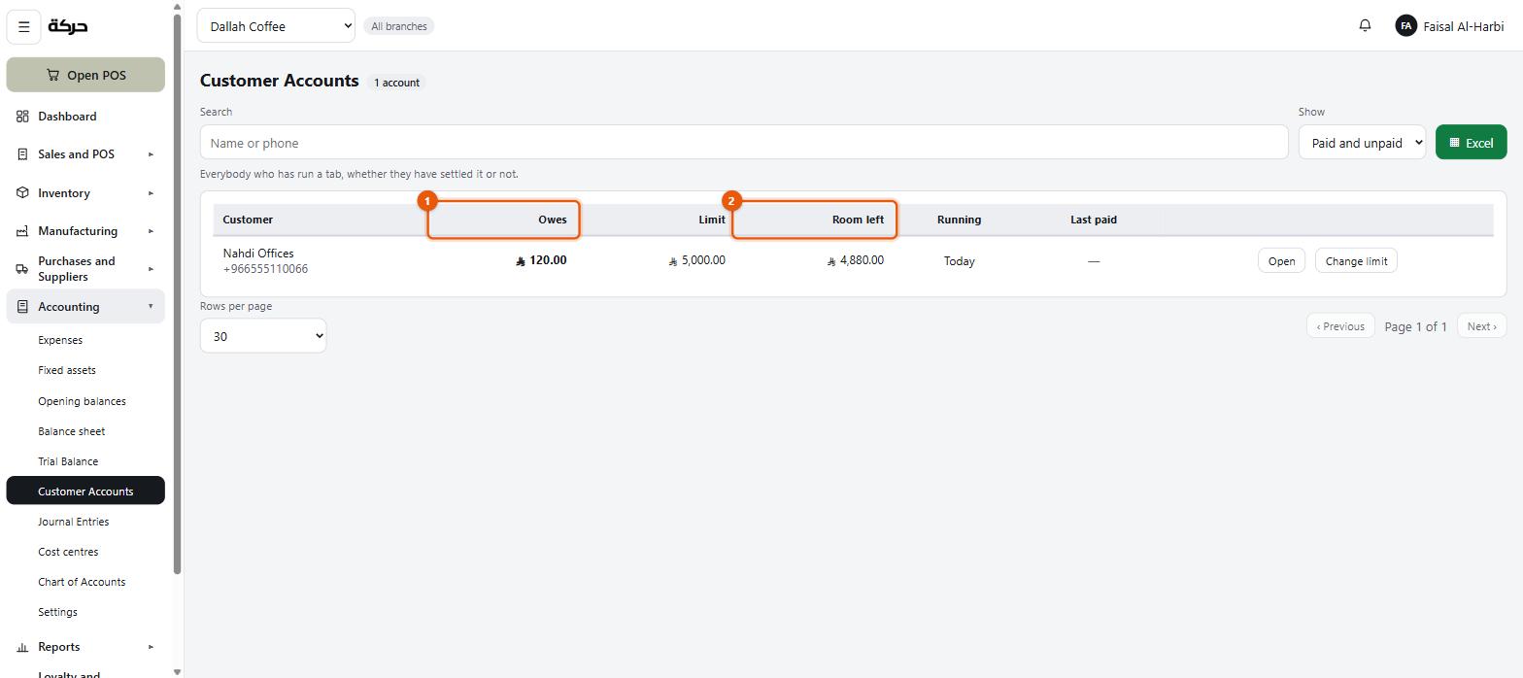The width and height of the screenshot is (1523, 678).
Task: Click the Today running value
Action: tap(960, 261)
